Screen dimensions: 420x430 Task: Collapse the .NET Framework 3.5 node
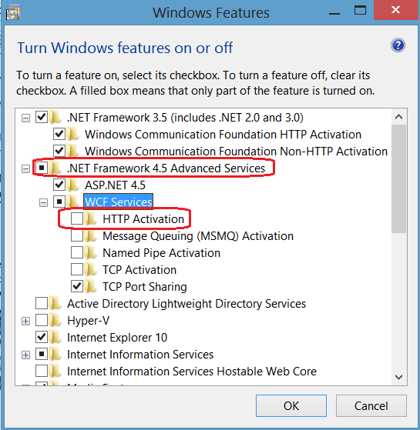pos(26,118)
